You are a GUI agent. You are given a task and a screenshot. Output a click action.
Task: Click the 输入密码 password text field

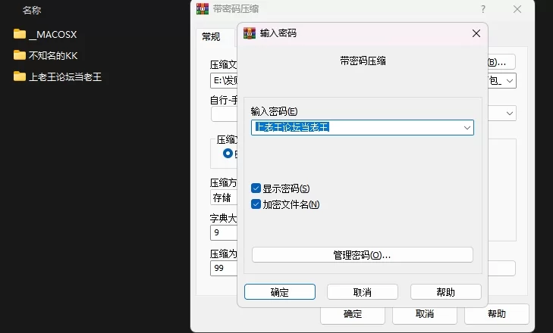tap(357, 128)
